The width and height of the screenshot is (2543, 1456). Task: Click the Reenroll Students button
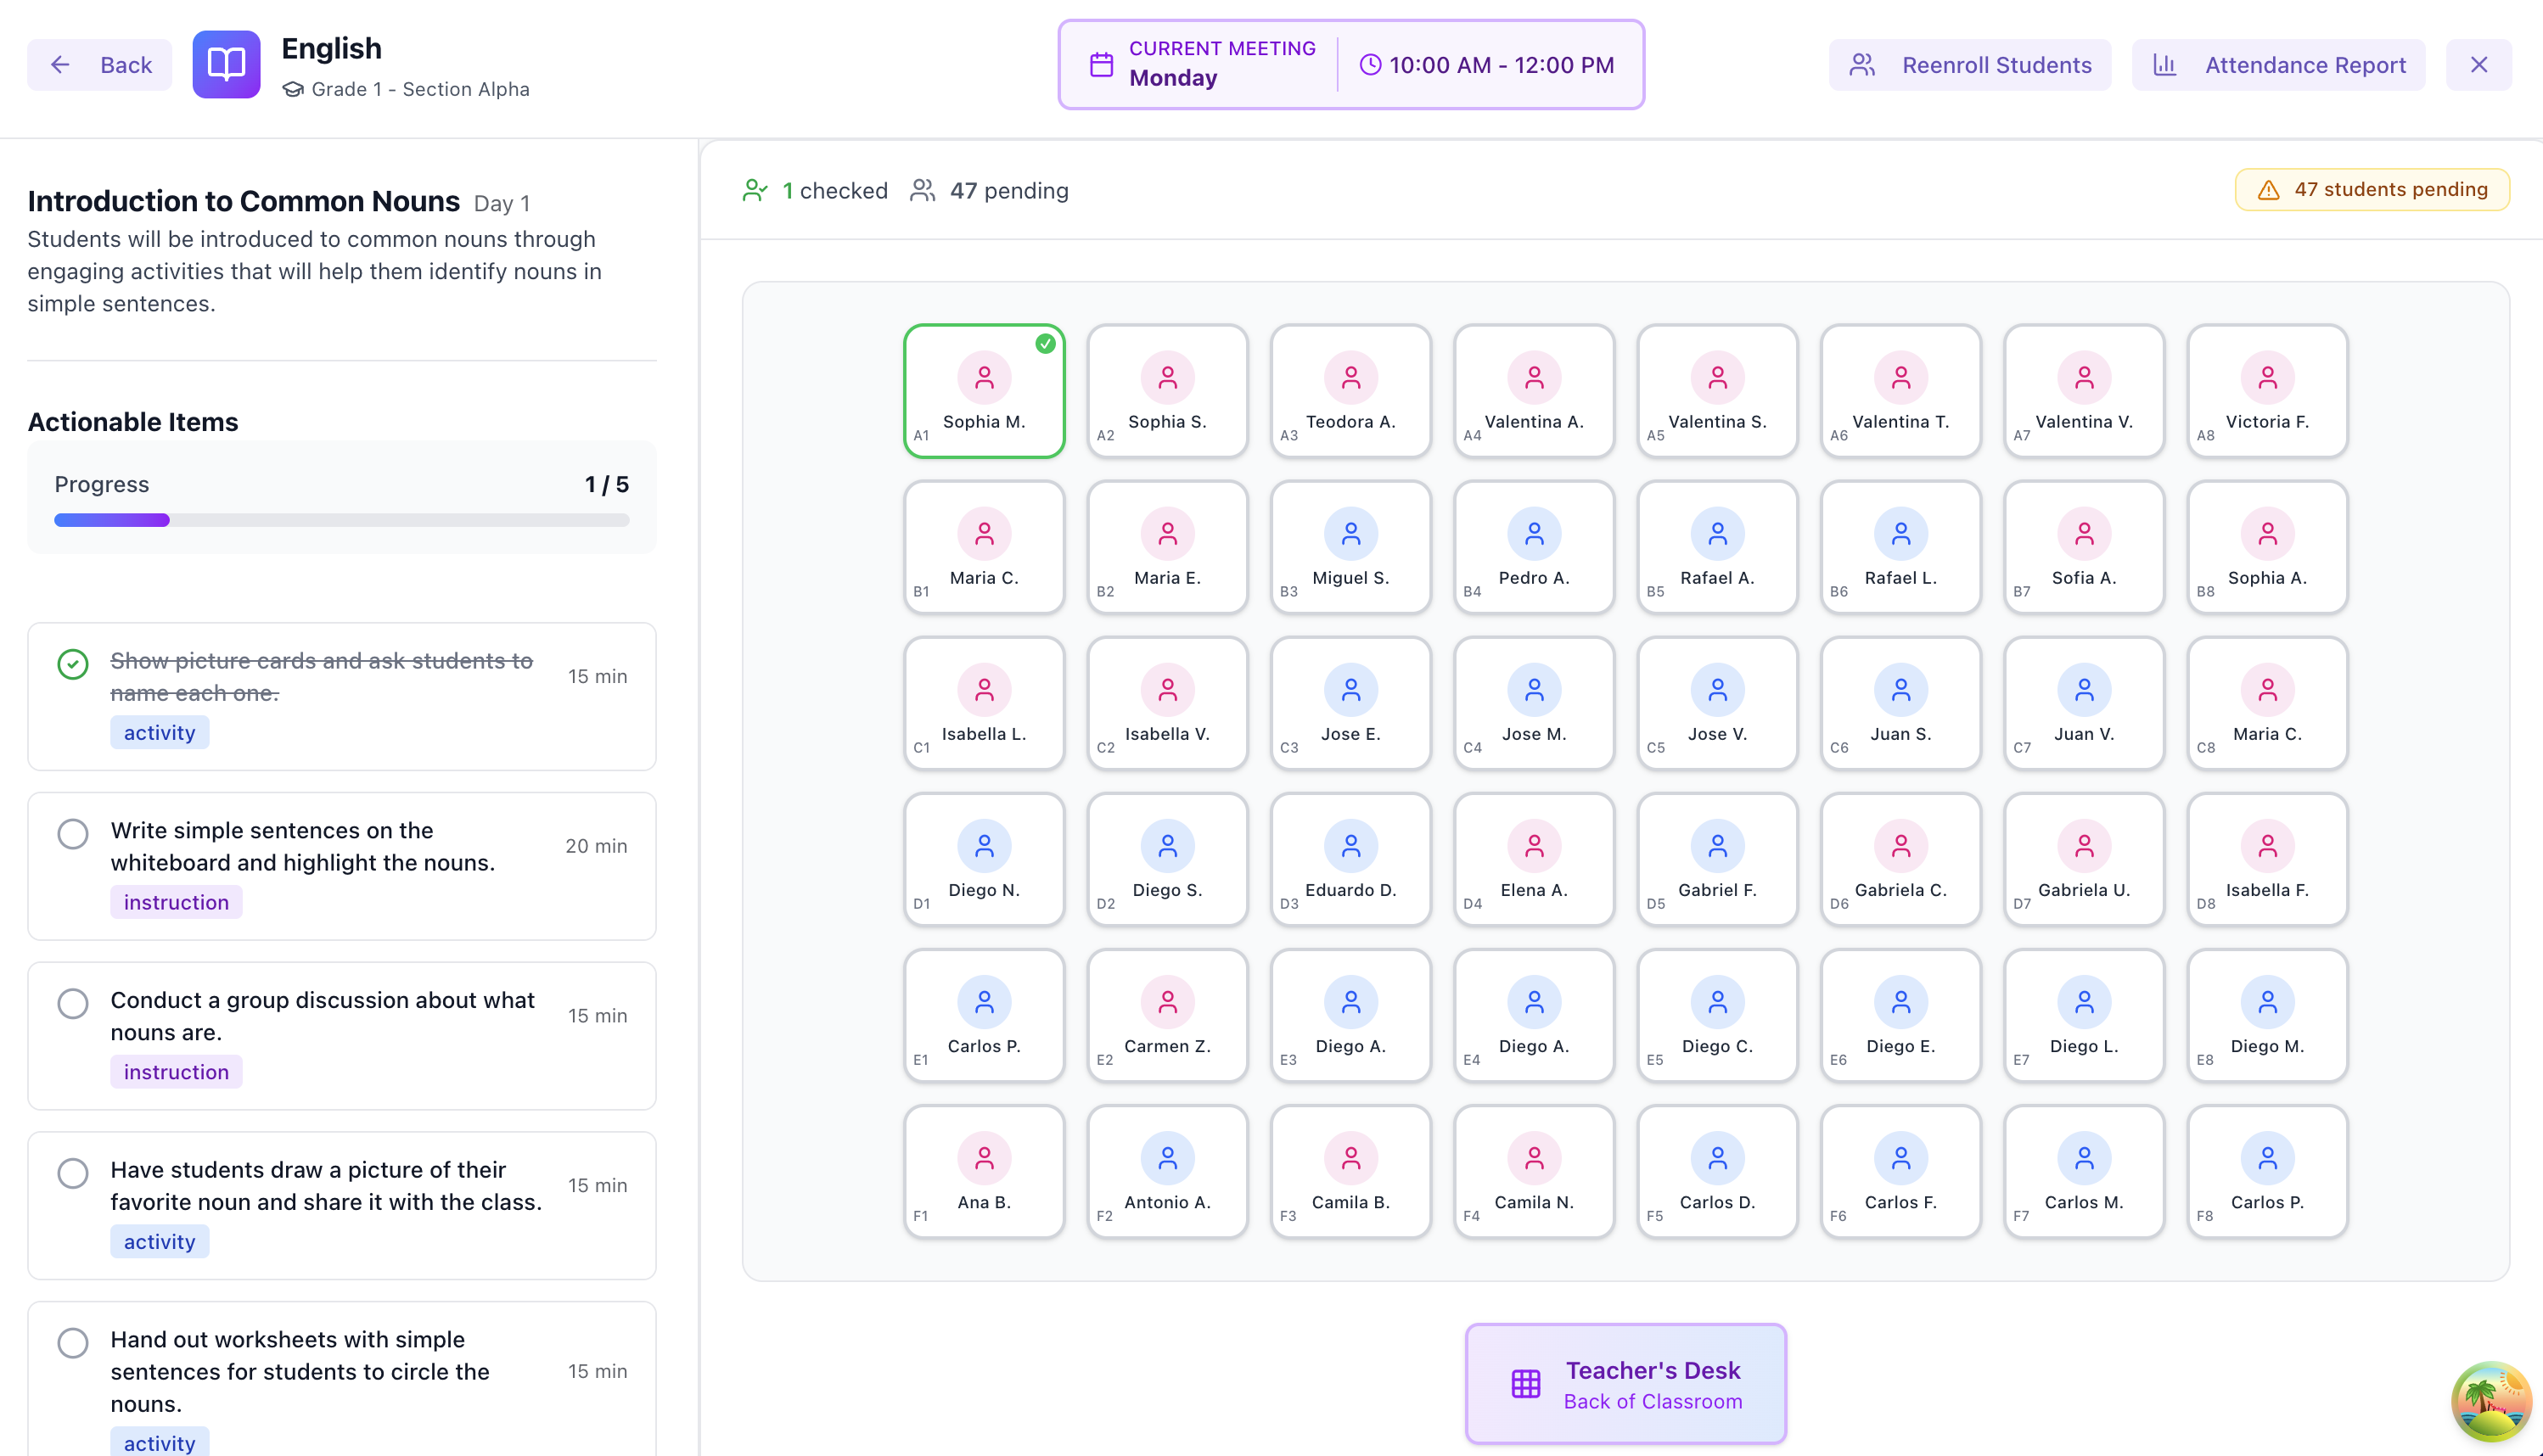click(1968, 64)
